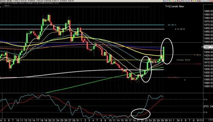213x122 pixels.
Task: Click date 20 on the time axis
Action: [x=50, y=120]
